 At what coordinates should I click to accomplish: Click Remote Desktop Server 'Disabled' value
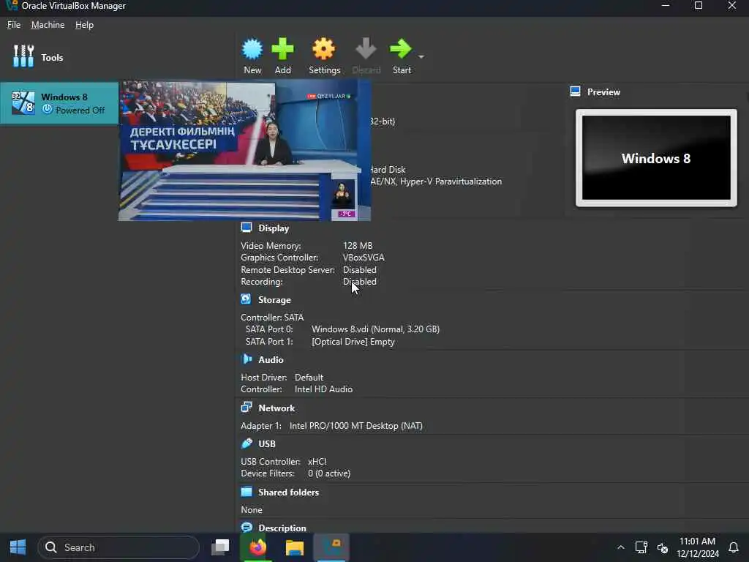pos(360,269)
